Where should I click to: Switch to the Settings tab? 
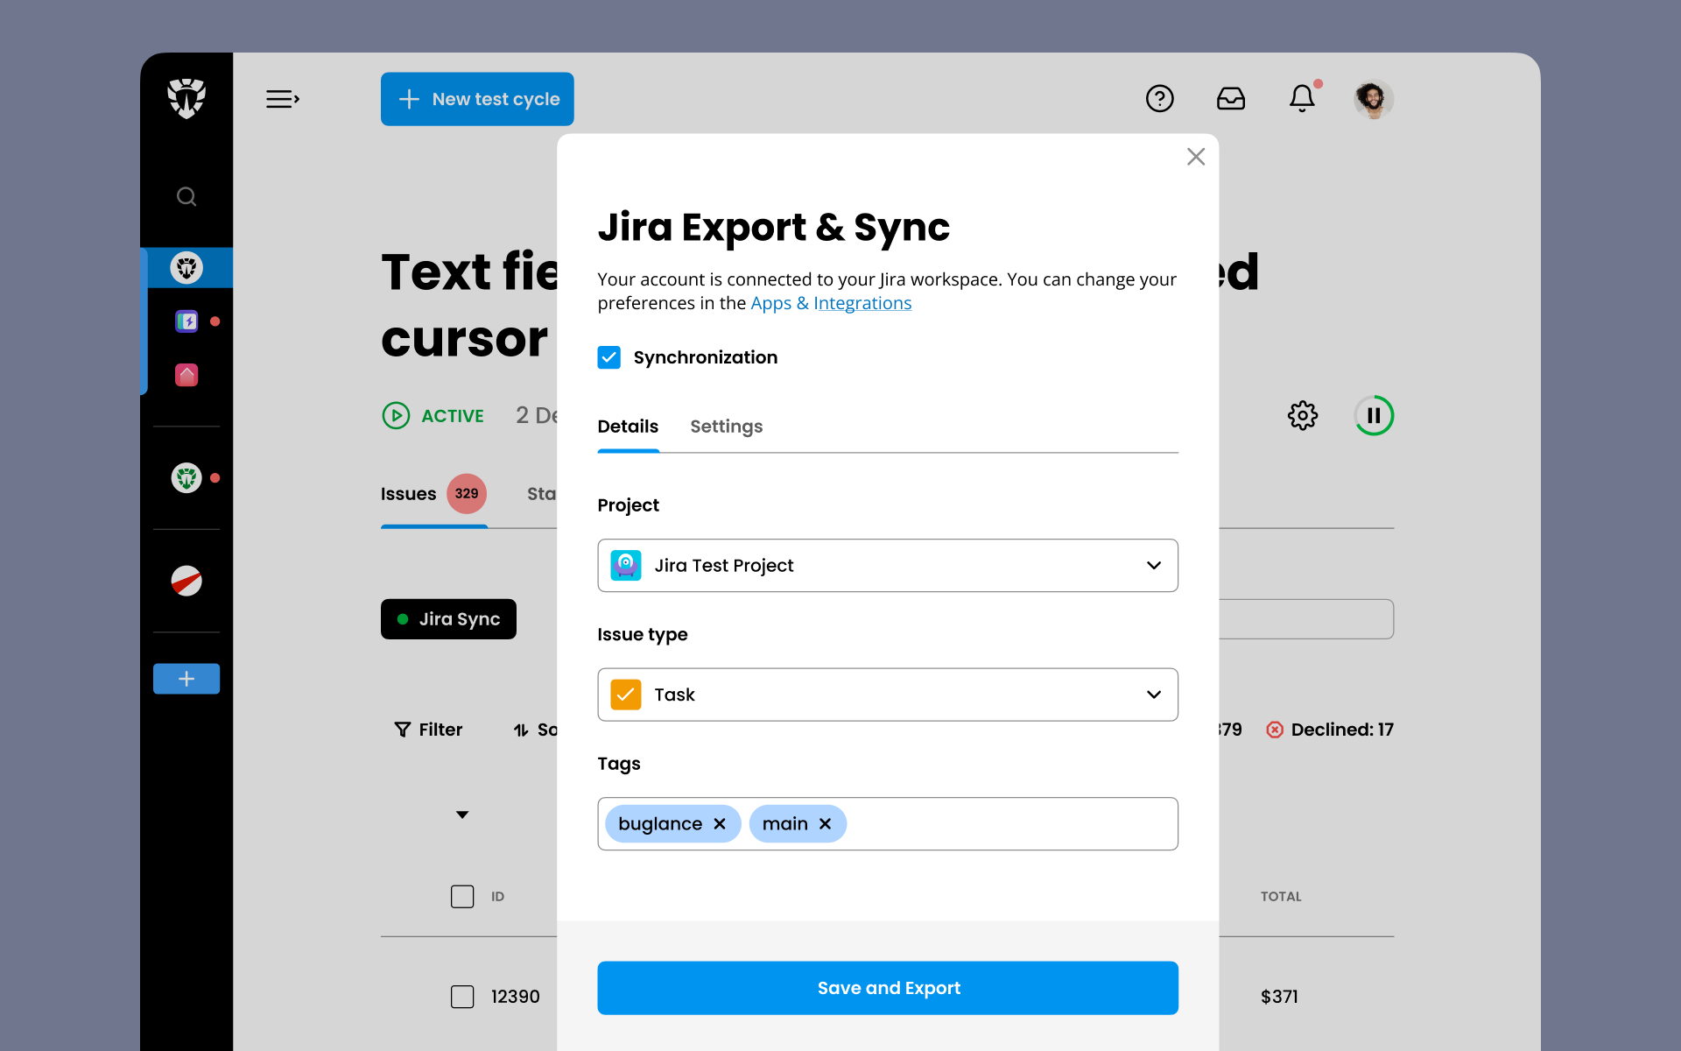pos(727,427)
